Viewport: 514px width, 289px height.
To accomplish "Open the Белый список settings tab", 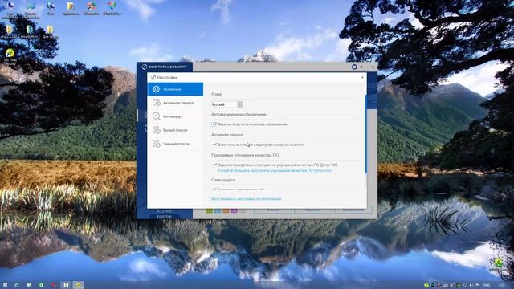I will coord(175,130).
